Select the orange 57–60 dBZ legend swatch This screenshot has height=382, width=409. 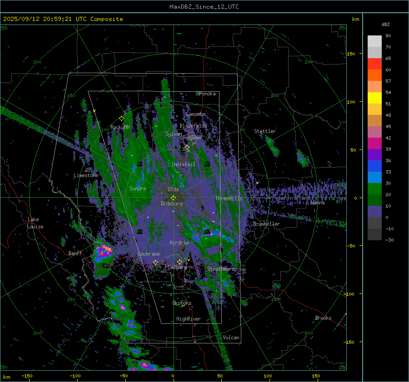(374, 75)
